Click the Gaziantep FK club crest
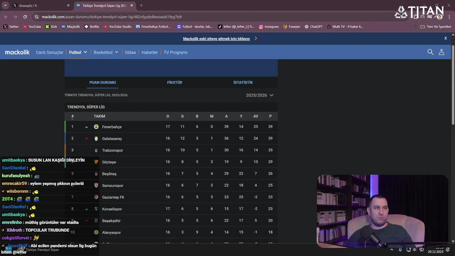The width and height of the screenshot is (455, 256). 96,197
